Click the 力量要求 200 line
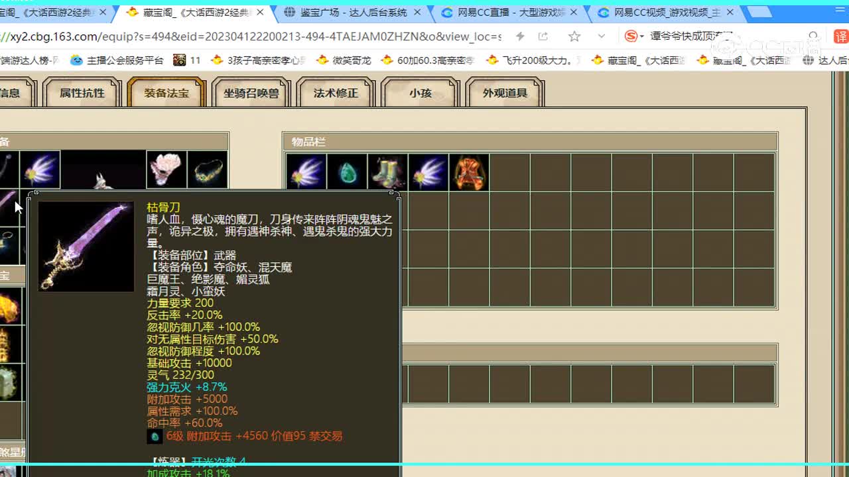The image size is (849, 477). pyautogui.click(x=180, y=303)
